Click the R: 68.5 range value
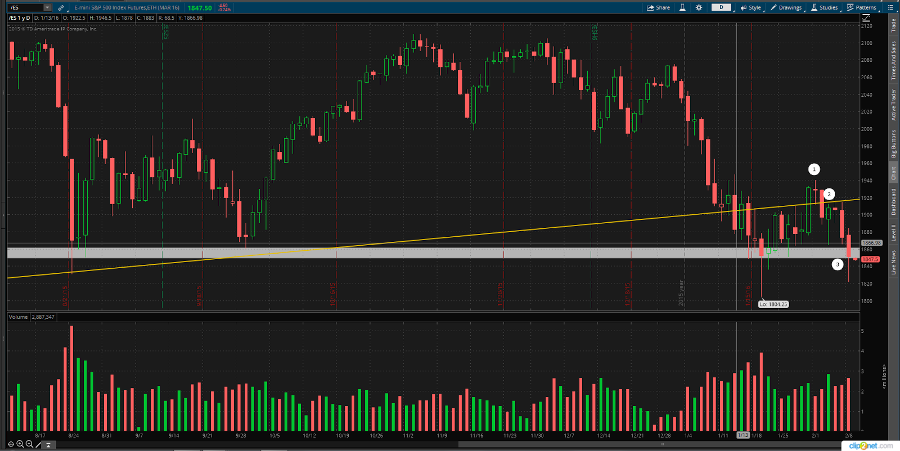 [166, 18]
